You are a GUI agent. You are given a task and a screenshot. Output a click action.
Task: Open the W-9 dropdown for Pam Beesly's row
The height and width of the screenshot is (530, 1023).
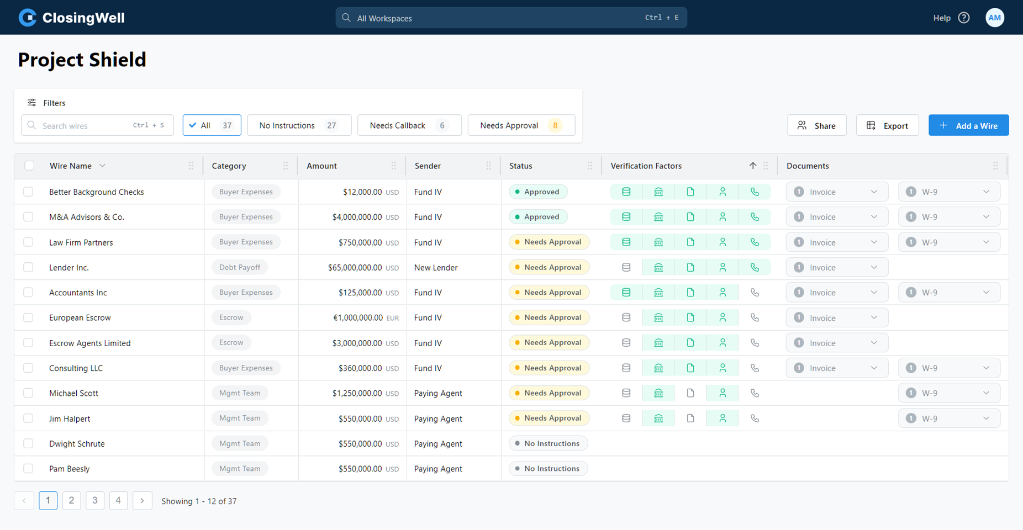pyautogui.click(x=948, y=468)
